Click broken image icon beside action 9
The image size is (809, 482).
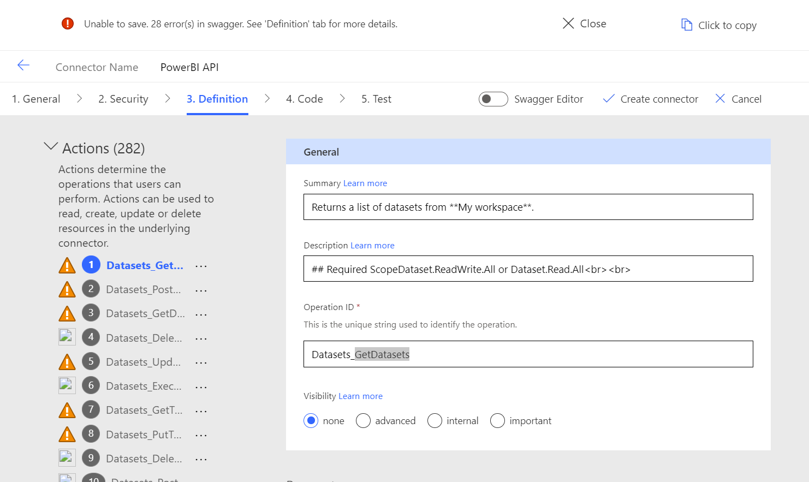(x=67, y=457)
